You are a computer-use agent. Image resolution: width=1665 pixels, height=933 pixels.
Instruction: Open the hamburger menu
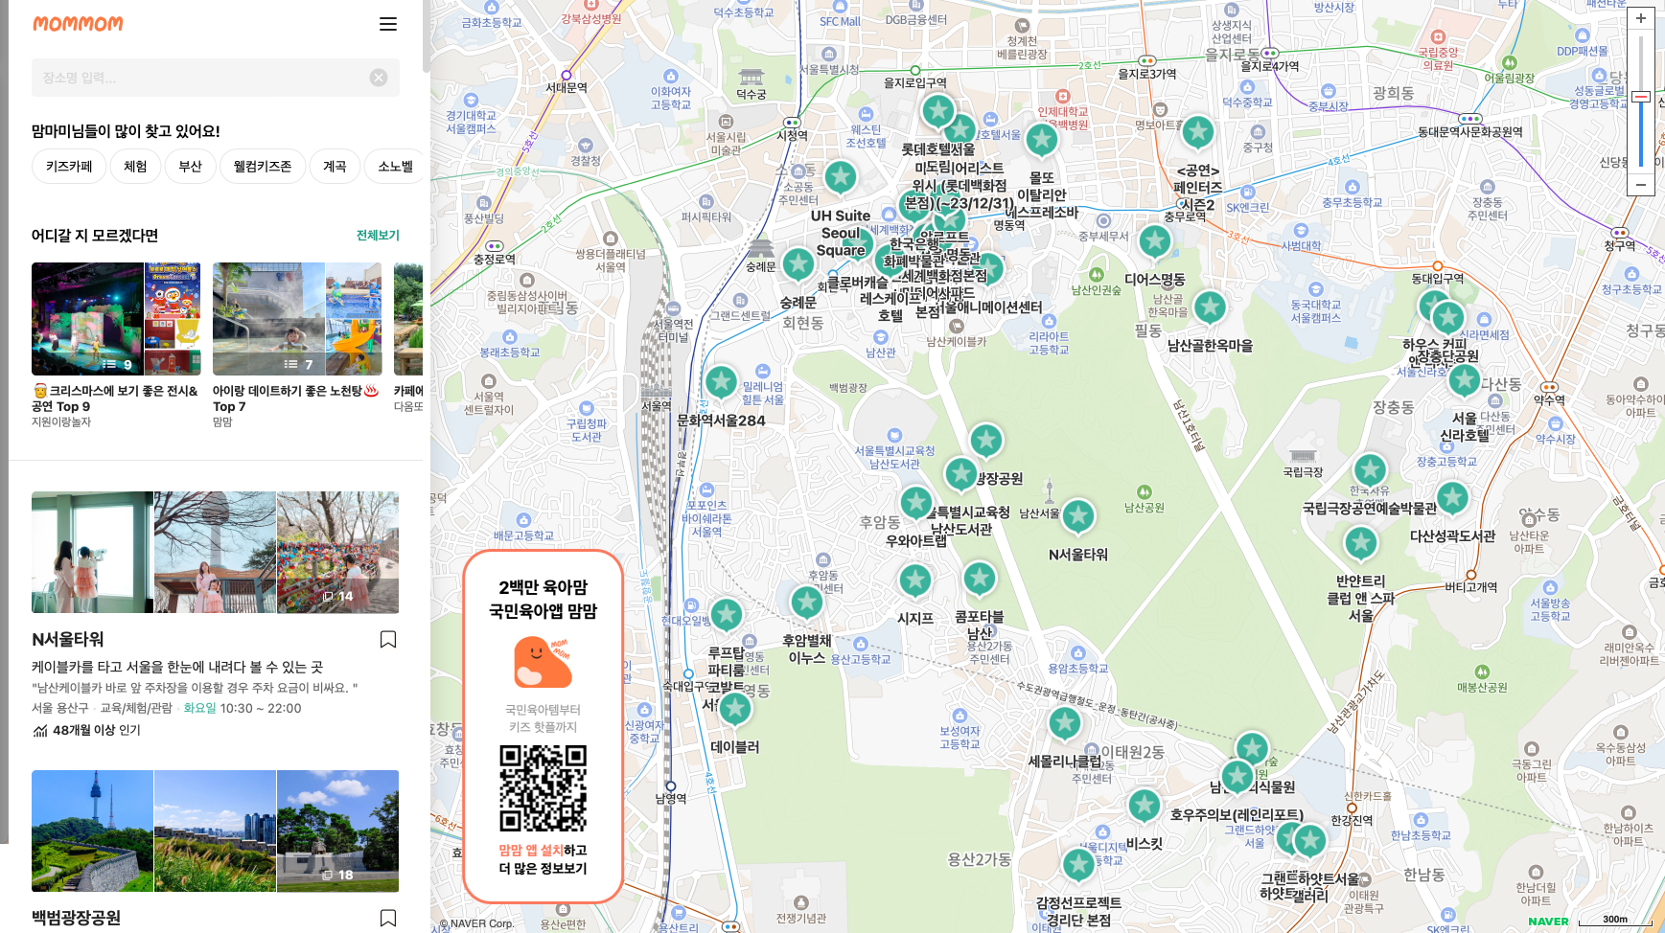(x=388, y=24)
